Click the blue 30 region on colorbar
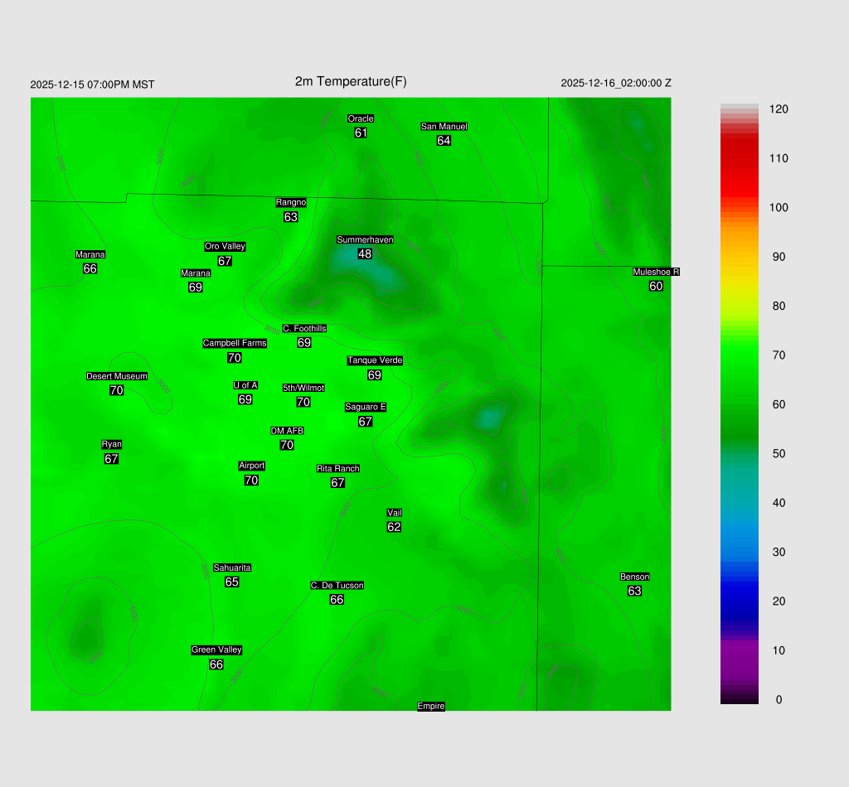The height and width of the screenshot is (787, 849). pos(740,552)
